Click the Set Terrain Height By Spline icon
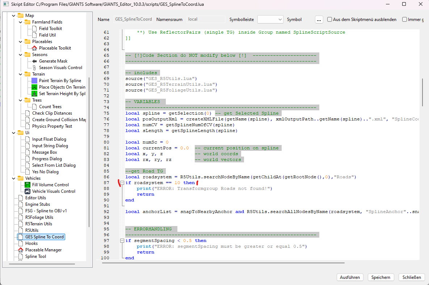 (x=34, y=94)
